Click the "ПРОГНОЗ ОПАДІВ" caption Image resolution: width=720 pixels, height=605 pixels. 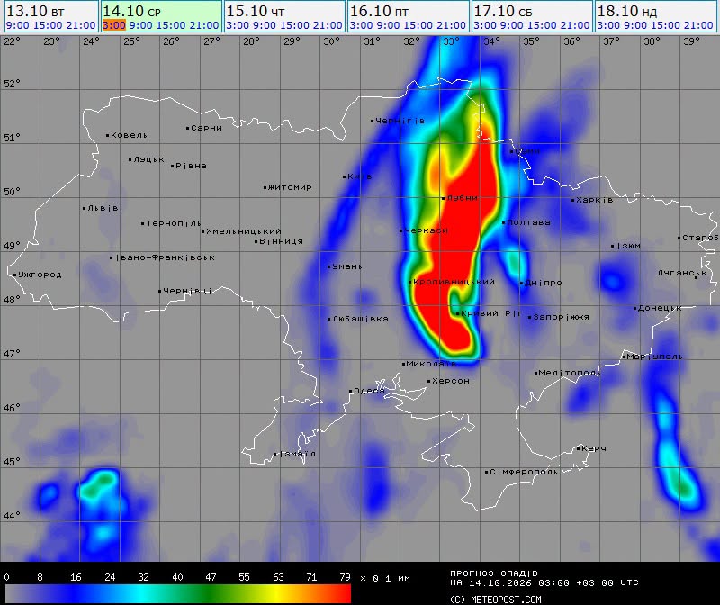(493, 573)
